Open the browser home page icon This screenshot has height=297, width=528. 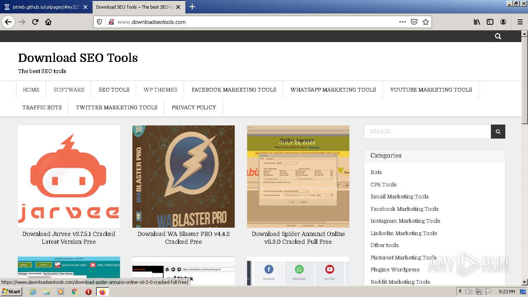point(48,22)
